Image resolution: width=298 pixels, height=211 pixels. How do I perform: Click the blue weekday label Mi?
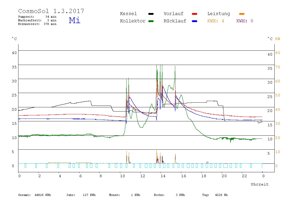pos(74,20)
